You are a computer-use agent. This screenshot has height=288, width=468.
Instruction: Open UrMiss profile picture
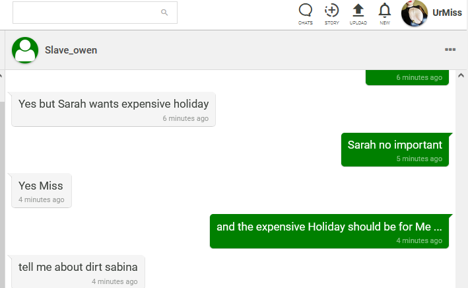coord(415,13)
